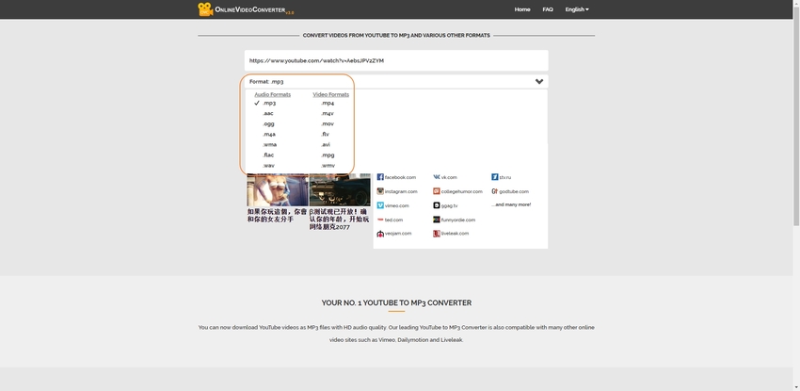This screenshot has height=391, width=800.
Task: Click the YouTube URL input field
Action: point(396,60)
